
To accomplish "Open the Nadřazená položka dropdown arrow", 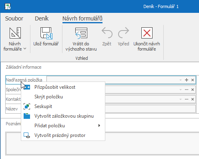I will 181,80.
